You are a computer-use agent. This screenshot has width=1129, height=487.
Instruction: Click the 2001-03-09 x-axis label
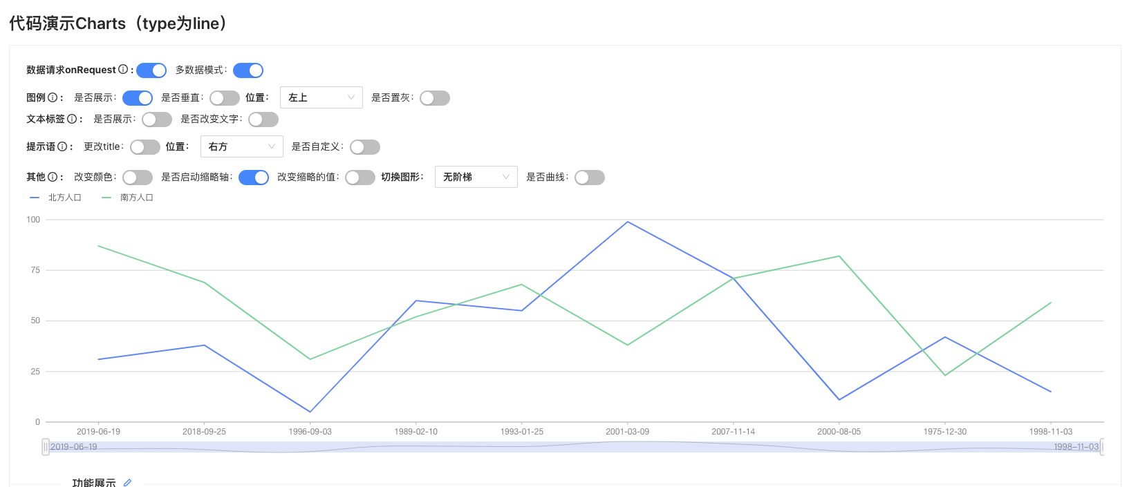[627, 432]
